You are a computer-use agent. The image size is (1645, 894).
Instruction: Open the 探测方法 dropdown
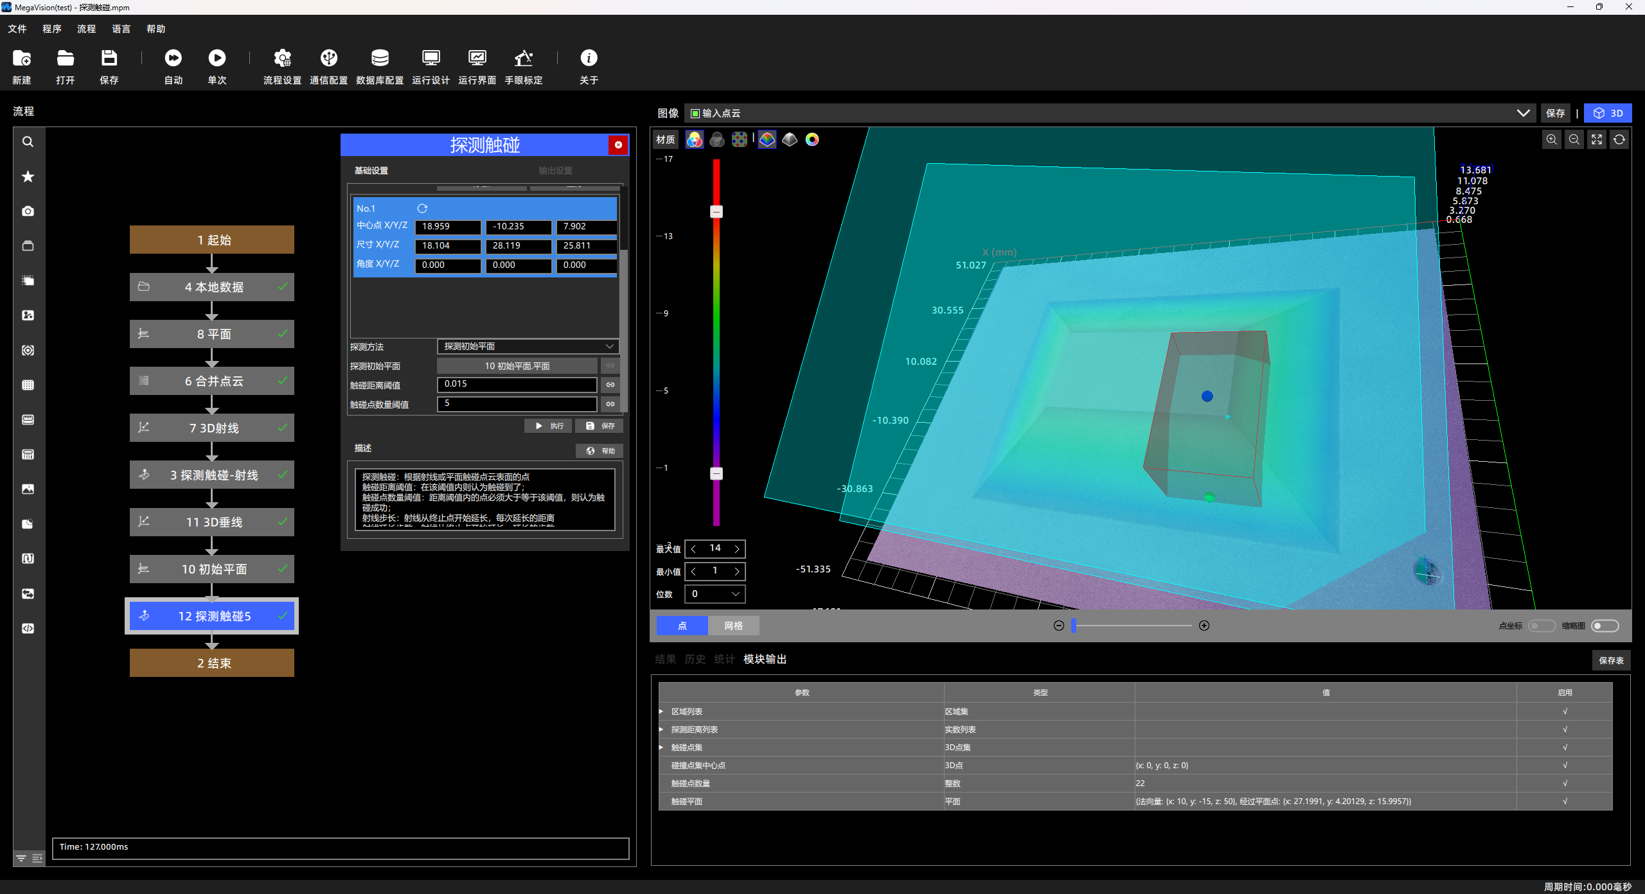[x=528, y=347]
